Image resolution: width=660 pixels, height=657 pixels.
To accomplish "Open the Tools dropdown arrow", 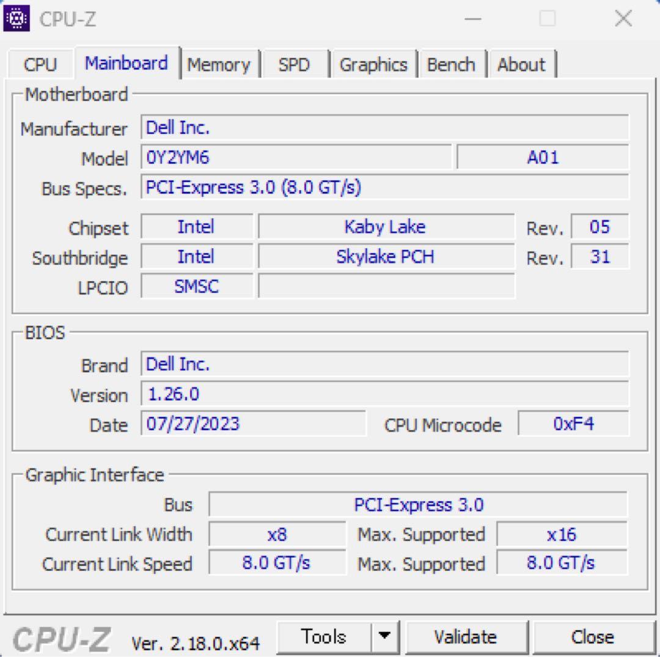I will 386,636.
